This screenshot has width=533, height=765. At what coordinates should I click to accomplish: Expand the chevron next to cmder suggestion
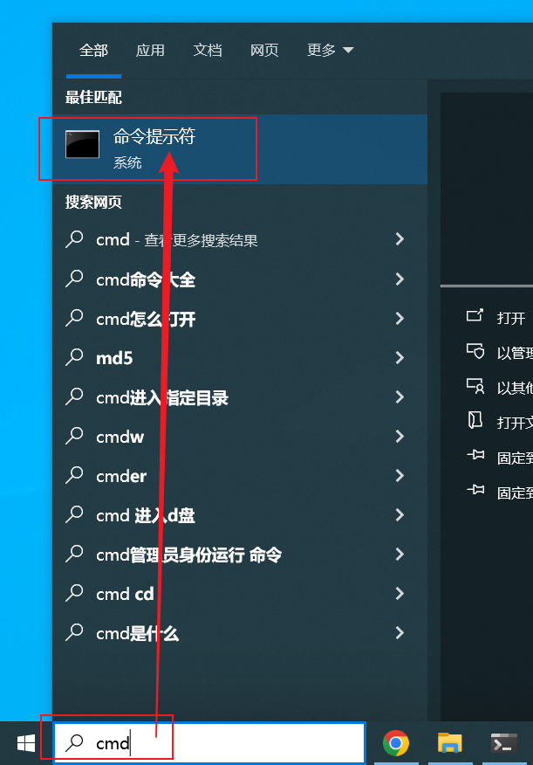tap(400, 476)
